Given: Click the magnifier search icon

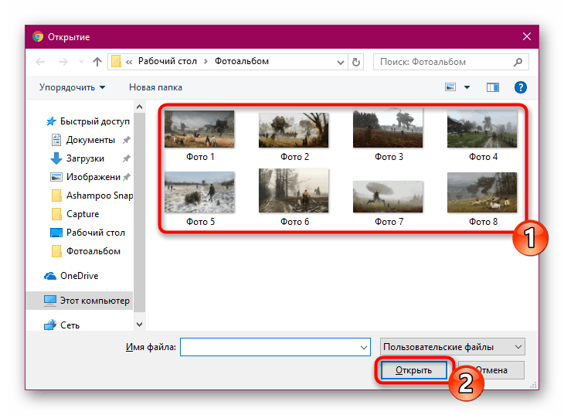Looking at the screenshot, I should [518, 62].
